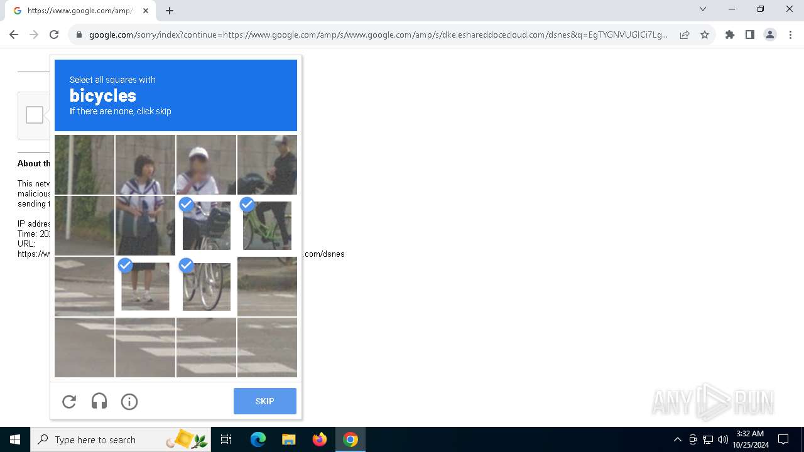Open the volume control in the tray
This screenshot has height=452, width=804.
pos(723,439)
